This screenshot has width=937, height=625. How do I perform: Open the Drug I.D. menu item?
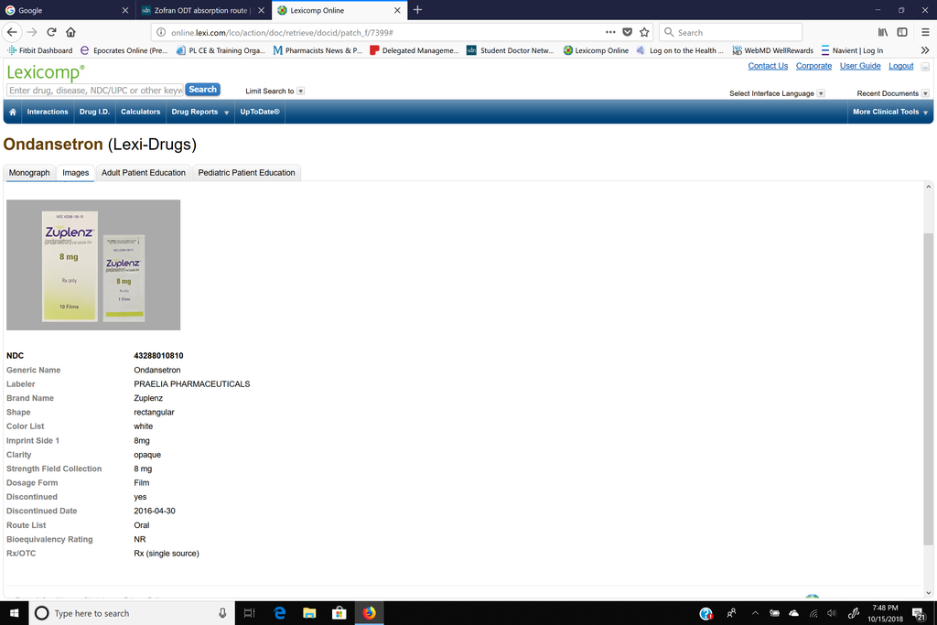(x=94, y=112)
